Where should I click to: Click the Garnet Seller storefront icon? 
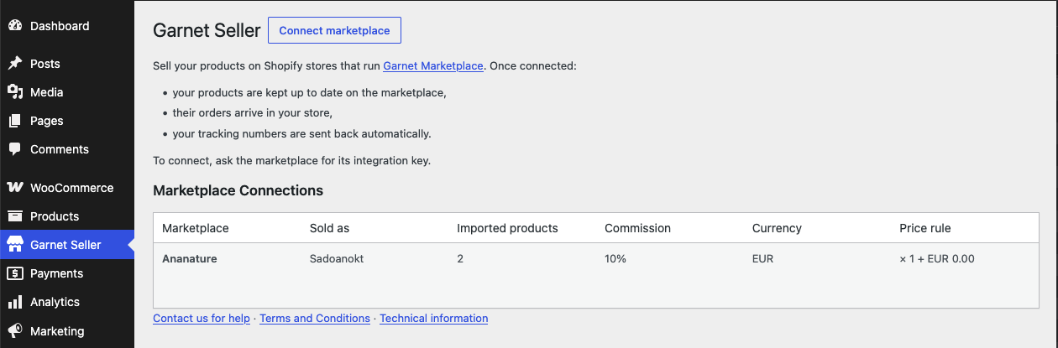pyautogui.click(x=15, y=245)
